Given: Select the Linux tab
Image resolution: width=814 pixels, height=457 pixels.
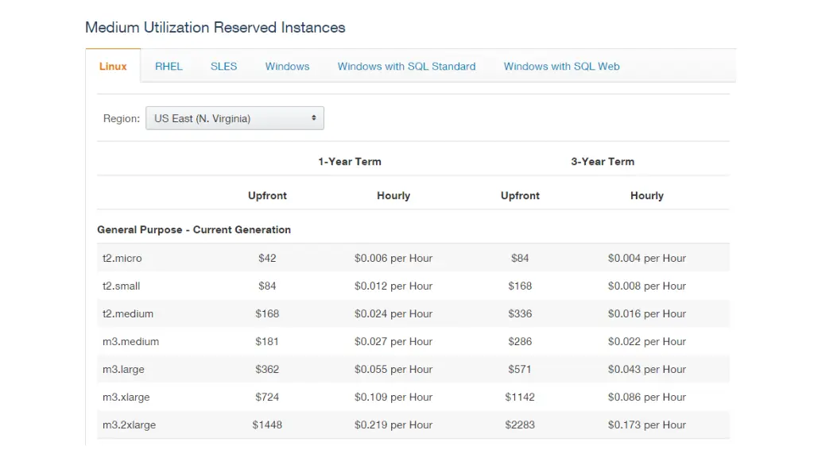Looking at the screenshot, I should pos(113,67).
